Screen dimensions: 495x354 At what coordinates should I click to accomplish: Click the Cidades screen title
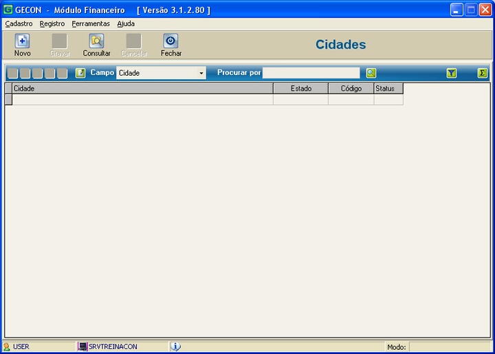(340, 45)
